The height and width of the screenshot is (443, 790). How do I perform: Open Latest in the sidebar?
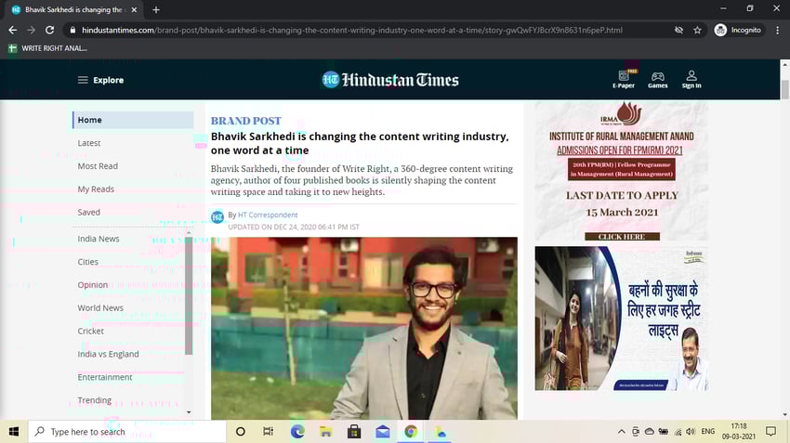(89, 143)
